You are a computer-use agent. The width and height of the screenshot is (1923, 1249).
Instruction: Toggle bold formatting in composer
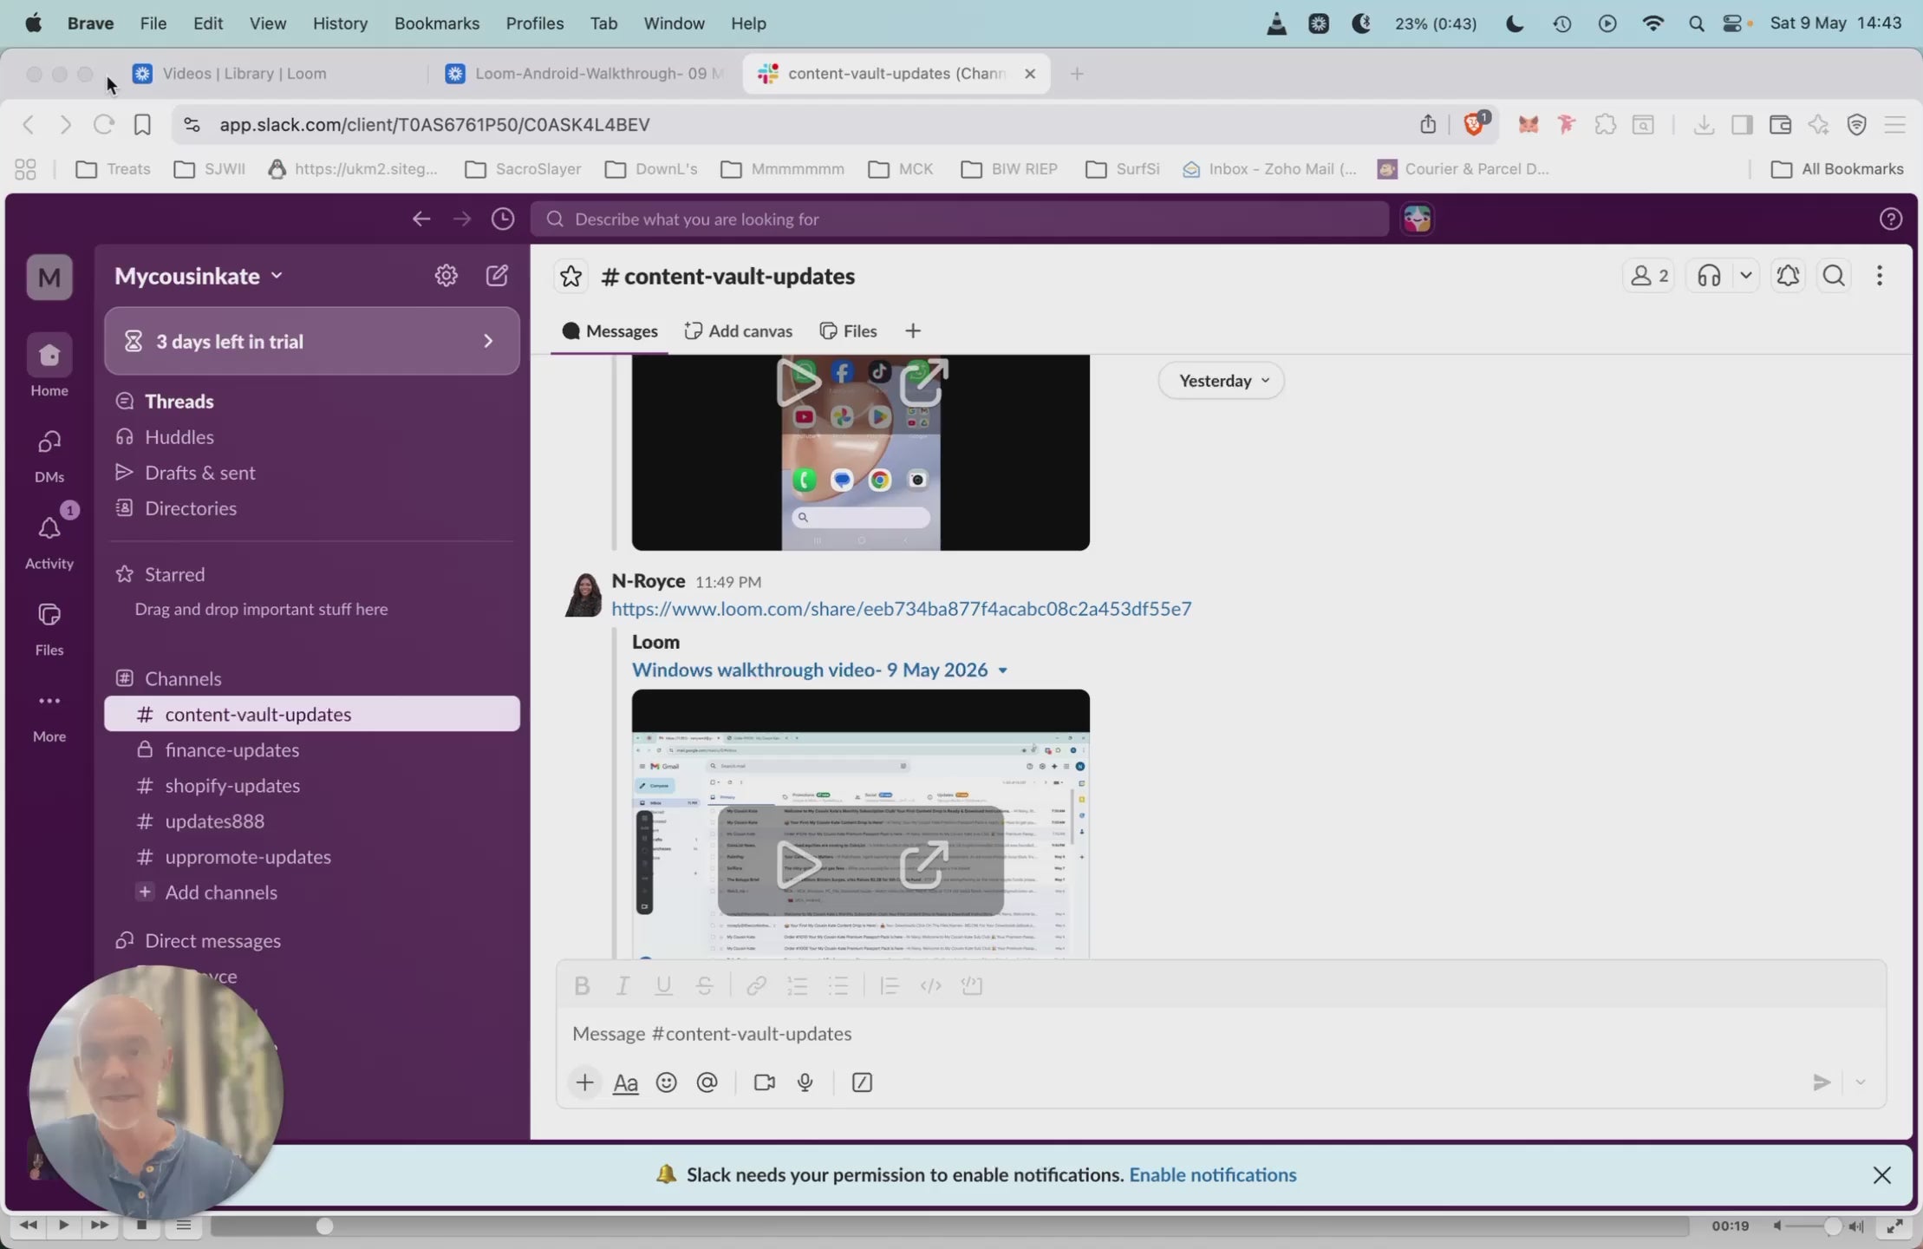pyautogui.click(x=583, y=986)
